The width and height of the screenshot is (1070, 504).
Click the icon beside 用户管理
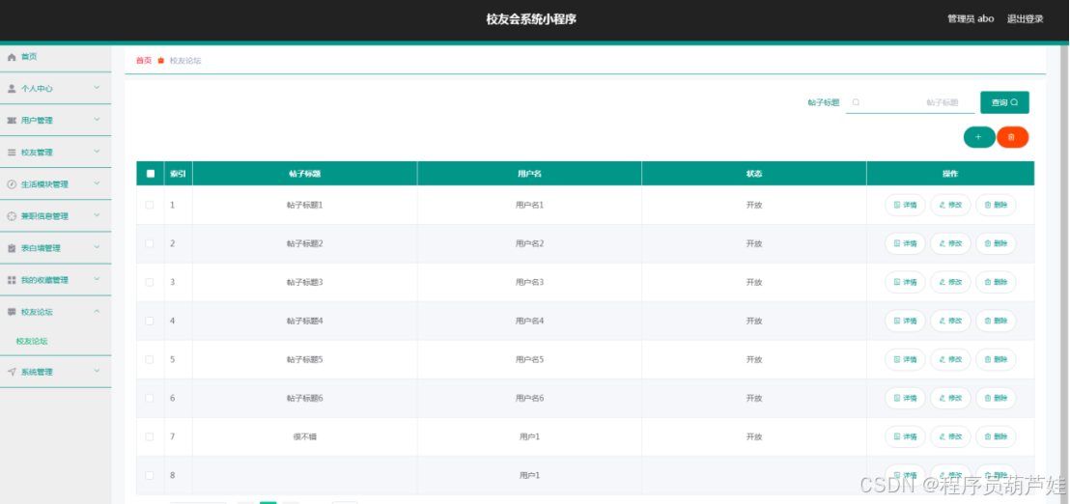[11, 121]
